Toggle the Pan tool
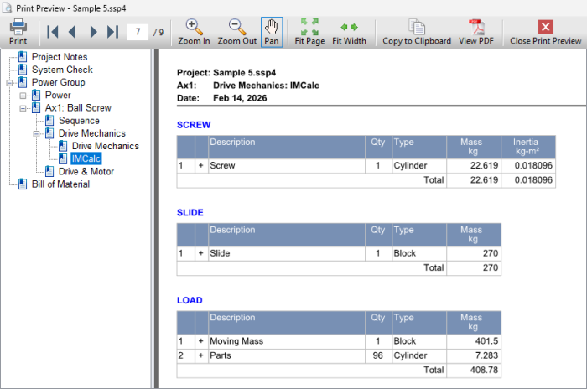The width and height of the screenshot is (587, 389). [x=272, y=31]
